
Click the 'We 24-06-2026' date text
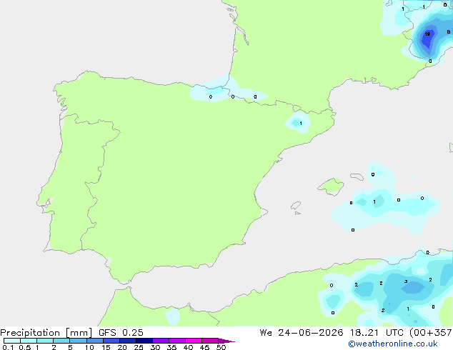tap(302, 332)
